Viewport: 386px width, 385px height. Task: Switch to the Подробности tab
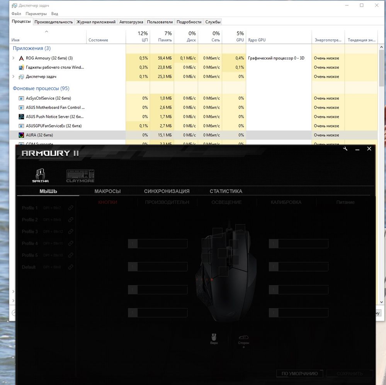pos(189,22)
